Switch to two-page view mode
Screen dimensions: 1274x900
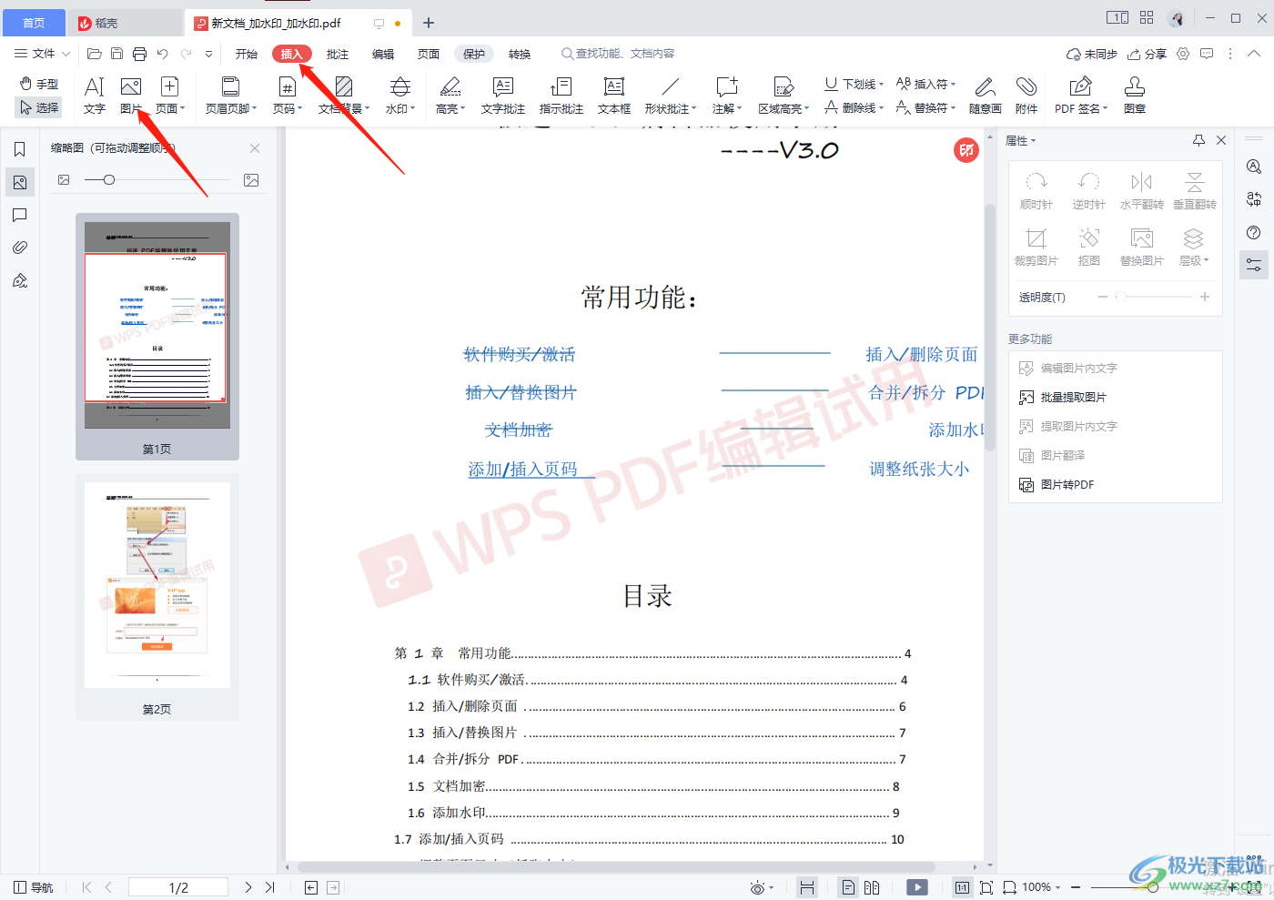872,887
